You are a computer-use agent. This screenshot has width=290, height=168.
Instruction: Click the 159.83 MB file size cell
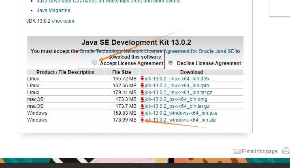pyautogui.click(x=124, y=113)
